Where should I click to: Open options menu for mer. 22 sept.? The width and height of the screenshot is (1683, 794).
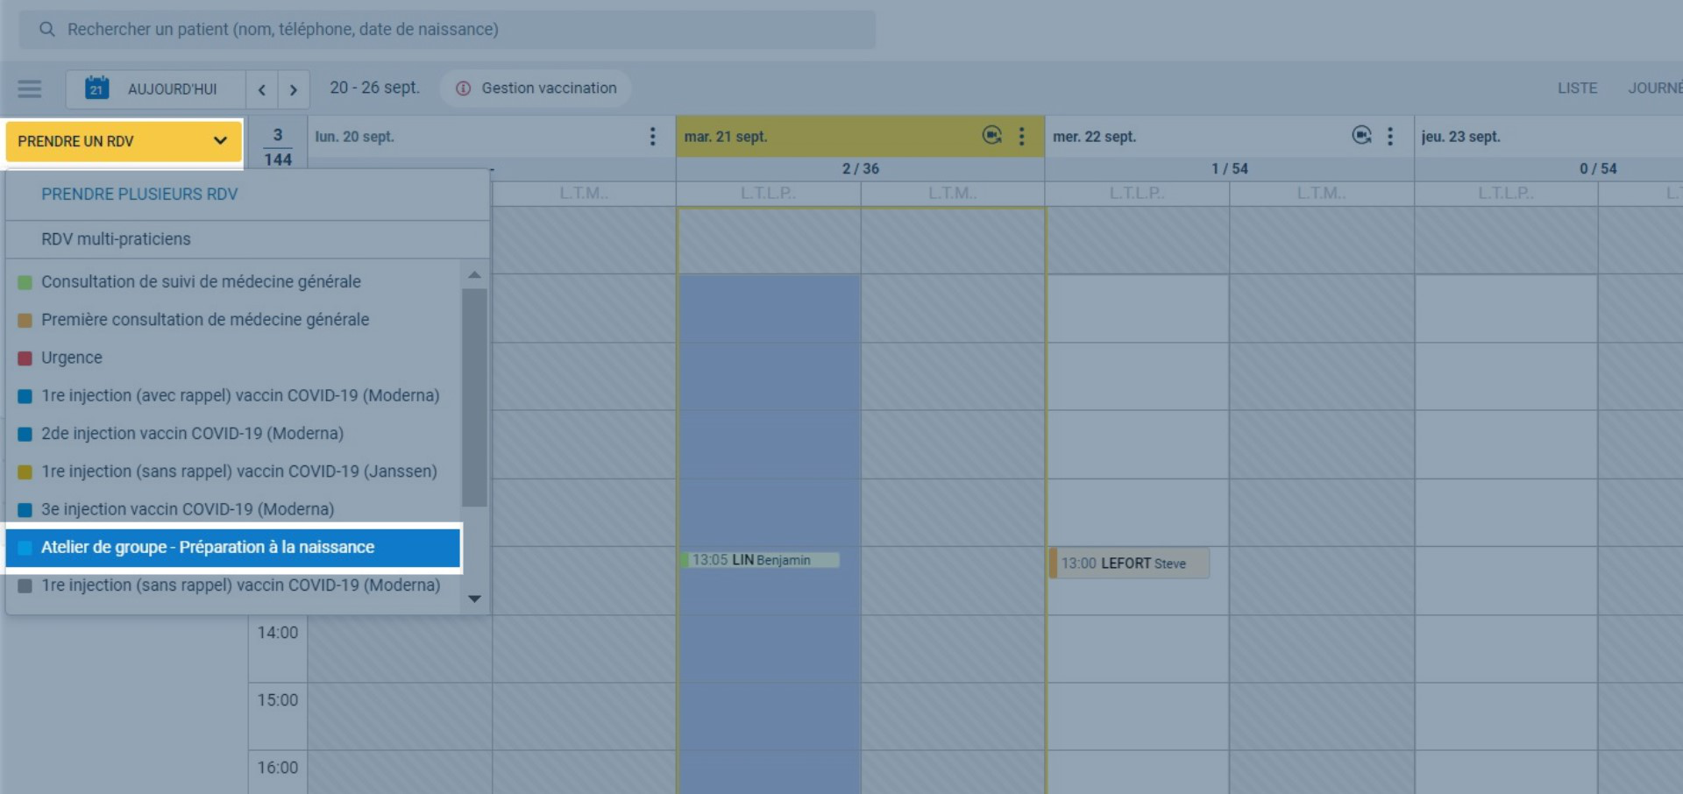(x=1390, y=137)
